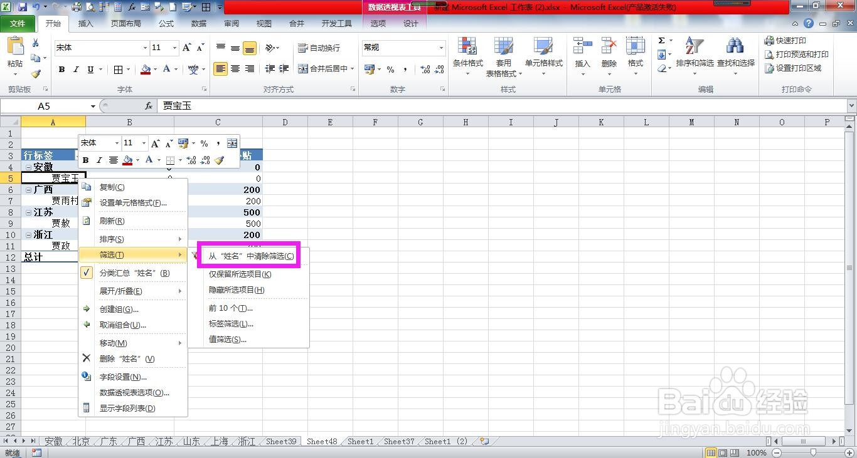
Task: Switch to the Formulas (公式) tab
Action: point(166,24)
